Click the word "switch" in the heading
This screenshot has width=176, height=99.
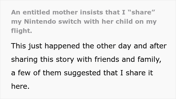[x=70, y=21]
